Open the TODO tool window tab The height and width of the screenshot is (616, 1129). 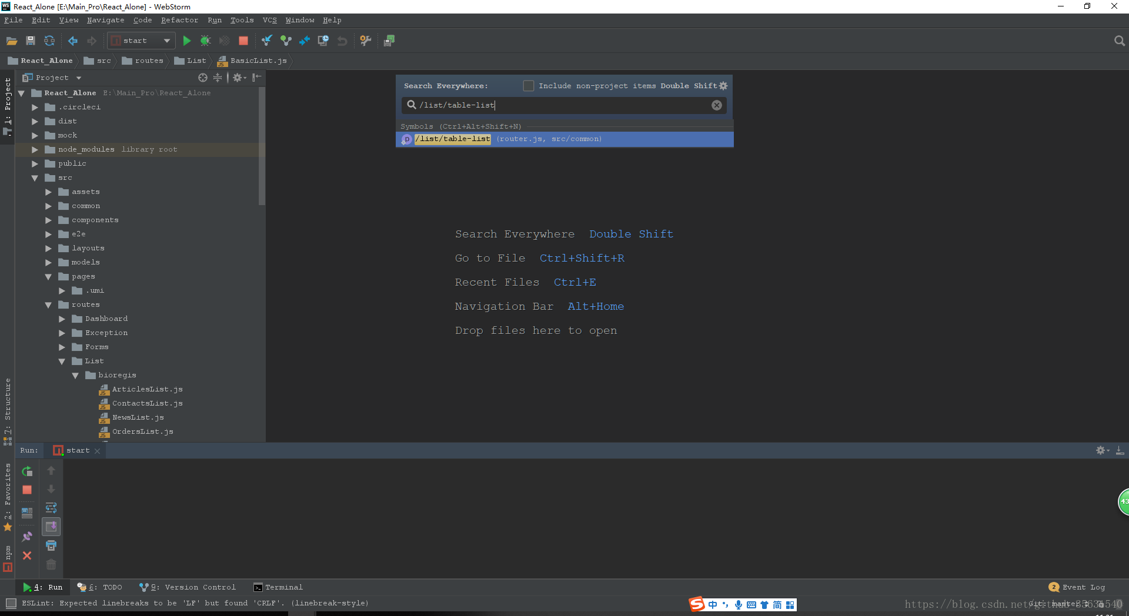click(99, 587)
